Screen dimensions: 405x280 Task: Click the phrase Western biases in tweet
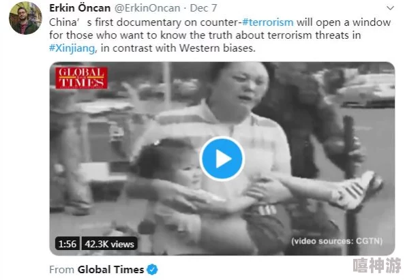[217, 48]
